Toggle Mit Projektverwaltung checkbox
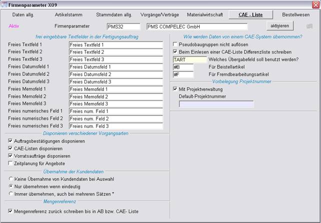This screenshot has height=223, width=321. (x=175, y=89)
